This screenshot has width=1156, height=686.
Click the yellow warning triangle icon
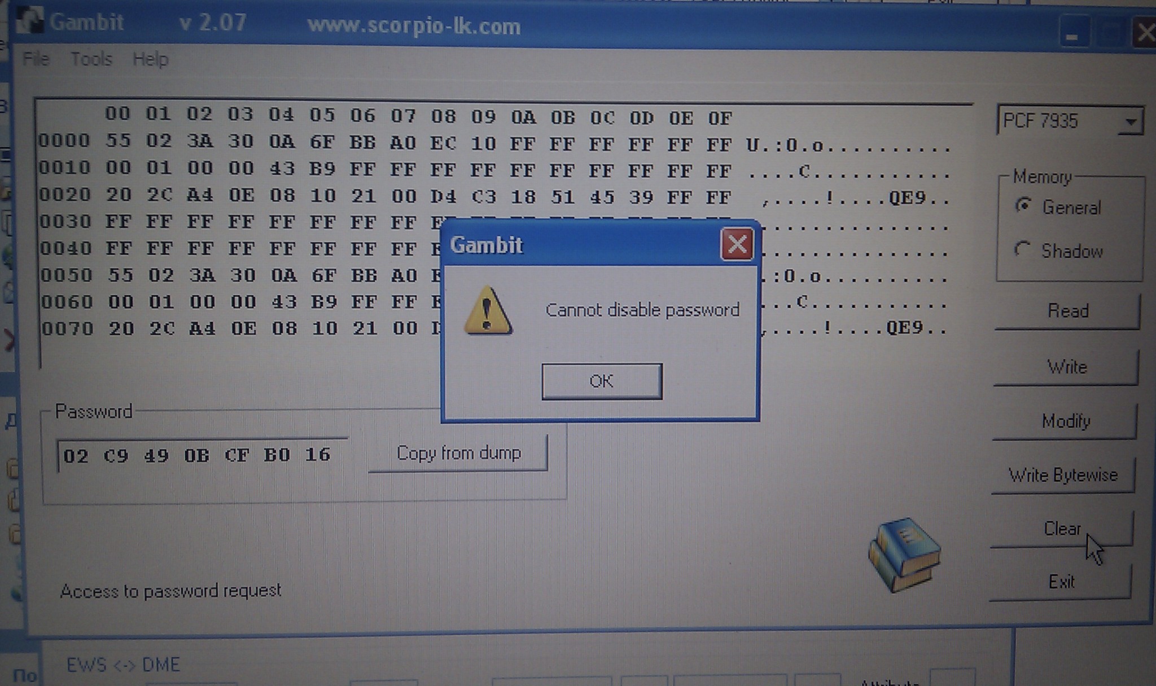(488, 311)
